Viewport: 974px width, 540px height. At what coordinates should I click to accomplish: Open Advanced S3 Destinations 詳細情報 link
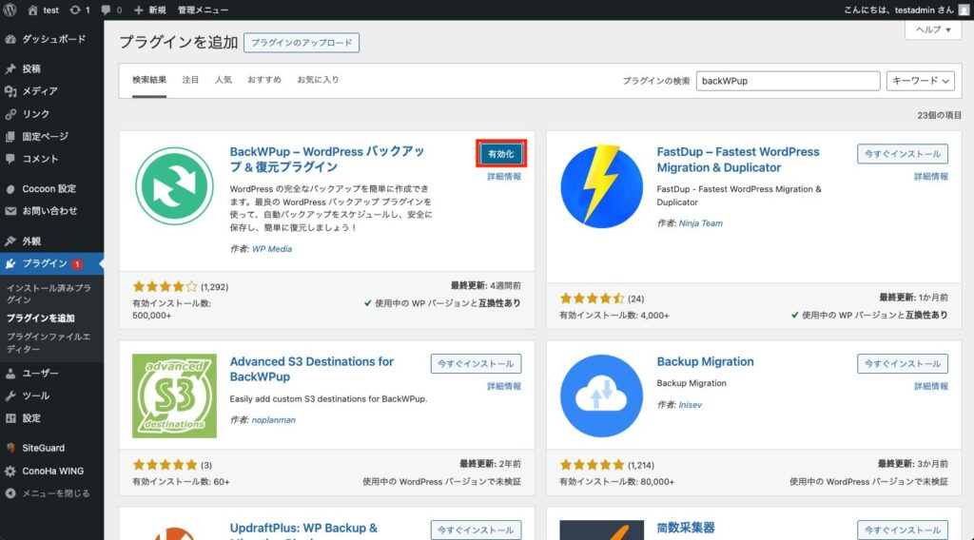504,387
